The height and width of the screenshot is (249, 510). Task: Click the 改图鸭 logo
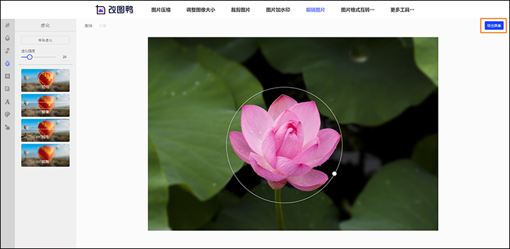pos(114,10)
